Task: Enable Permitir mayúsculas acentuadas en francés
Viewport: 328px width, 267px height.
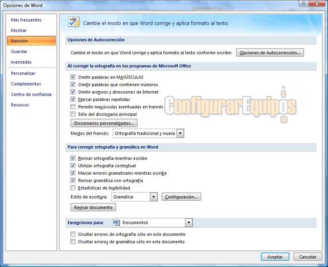Action: 73,107
